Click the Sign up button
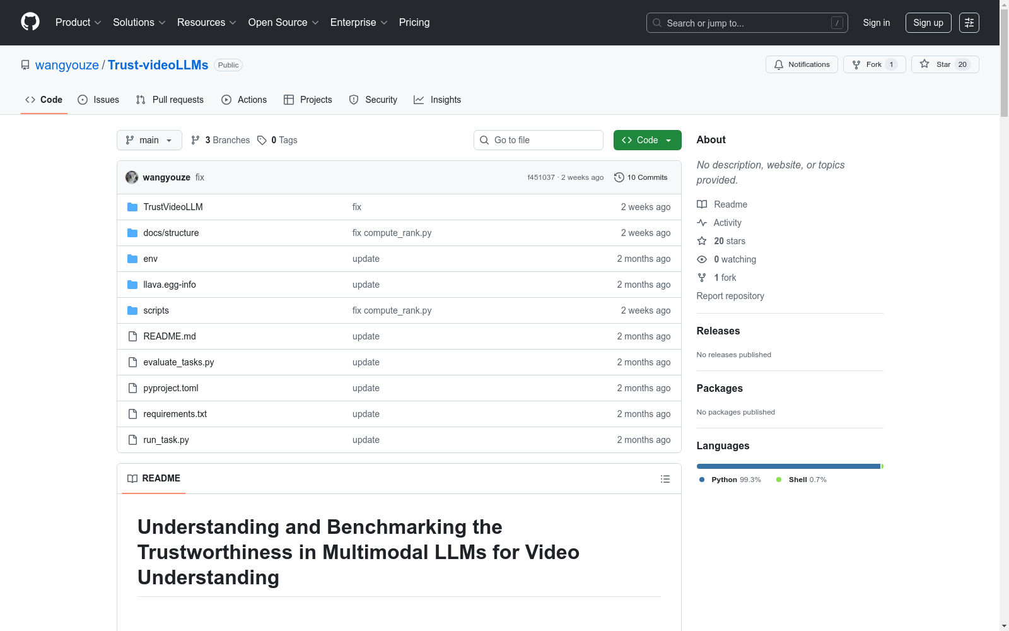This screenshot has width=1009, height=631. click(x=928, y=23)
